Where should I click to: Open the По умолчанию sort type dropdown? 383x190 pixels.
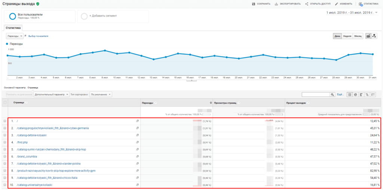[101, 95]
